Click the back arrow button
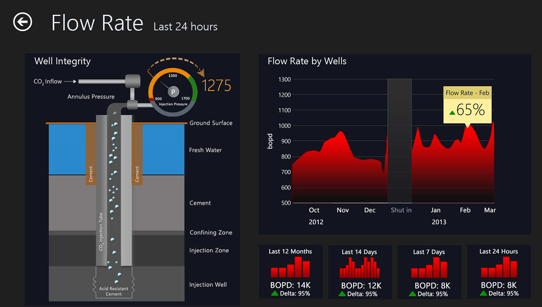This screenshot has height=307, width=542. coord(23,22)
